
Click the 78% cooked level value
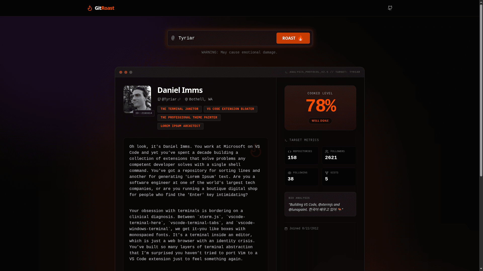321,105
